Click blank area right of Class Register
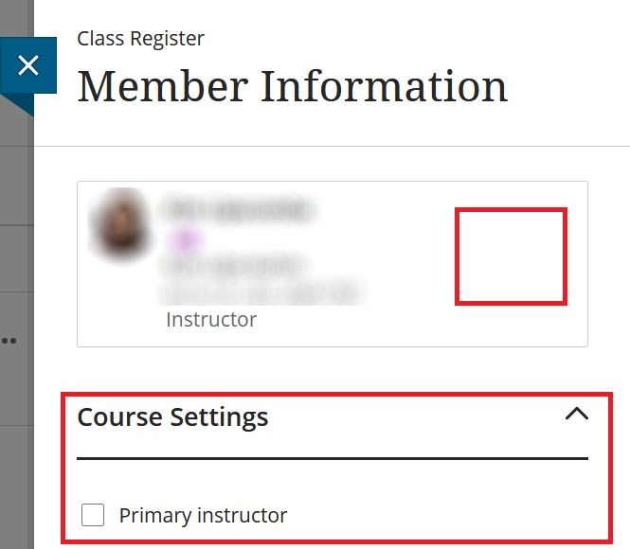The width and height of the screenshot is (630, 549). pos(398,39)
